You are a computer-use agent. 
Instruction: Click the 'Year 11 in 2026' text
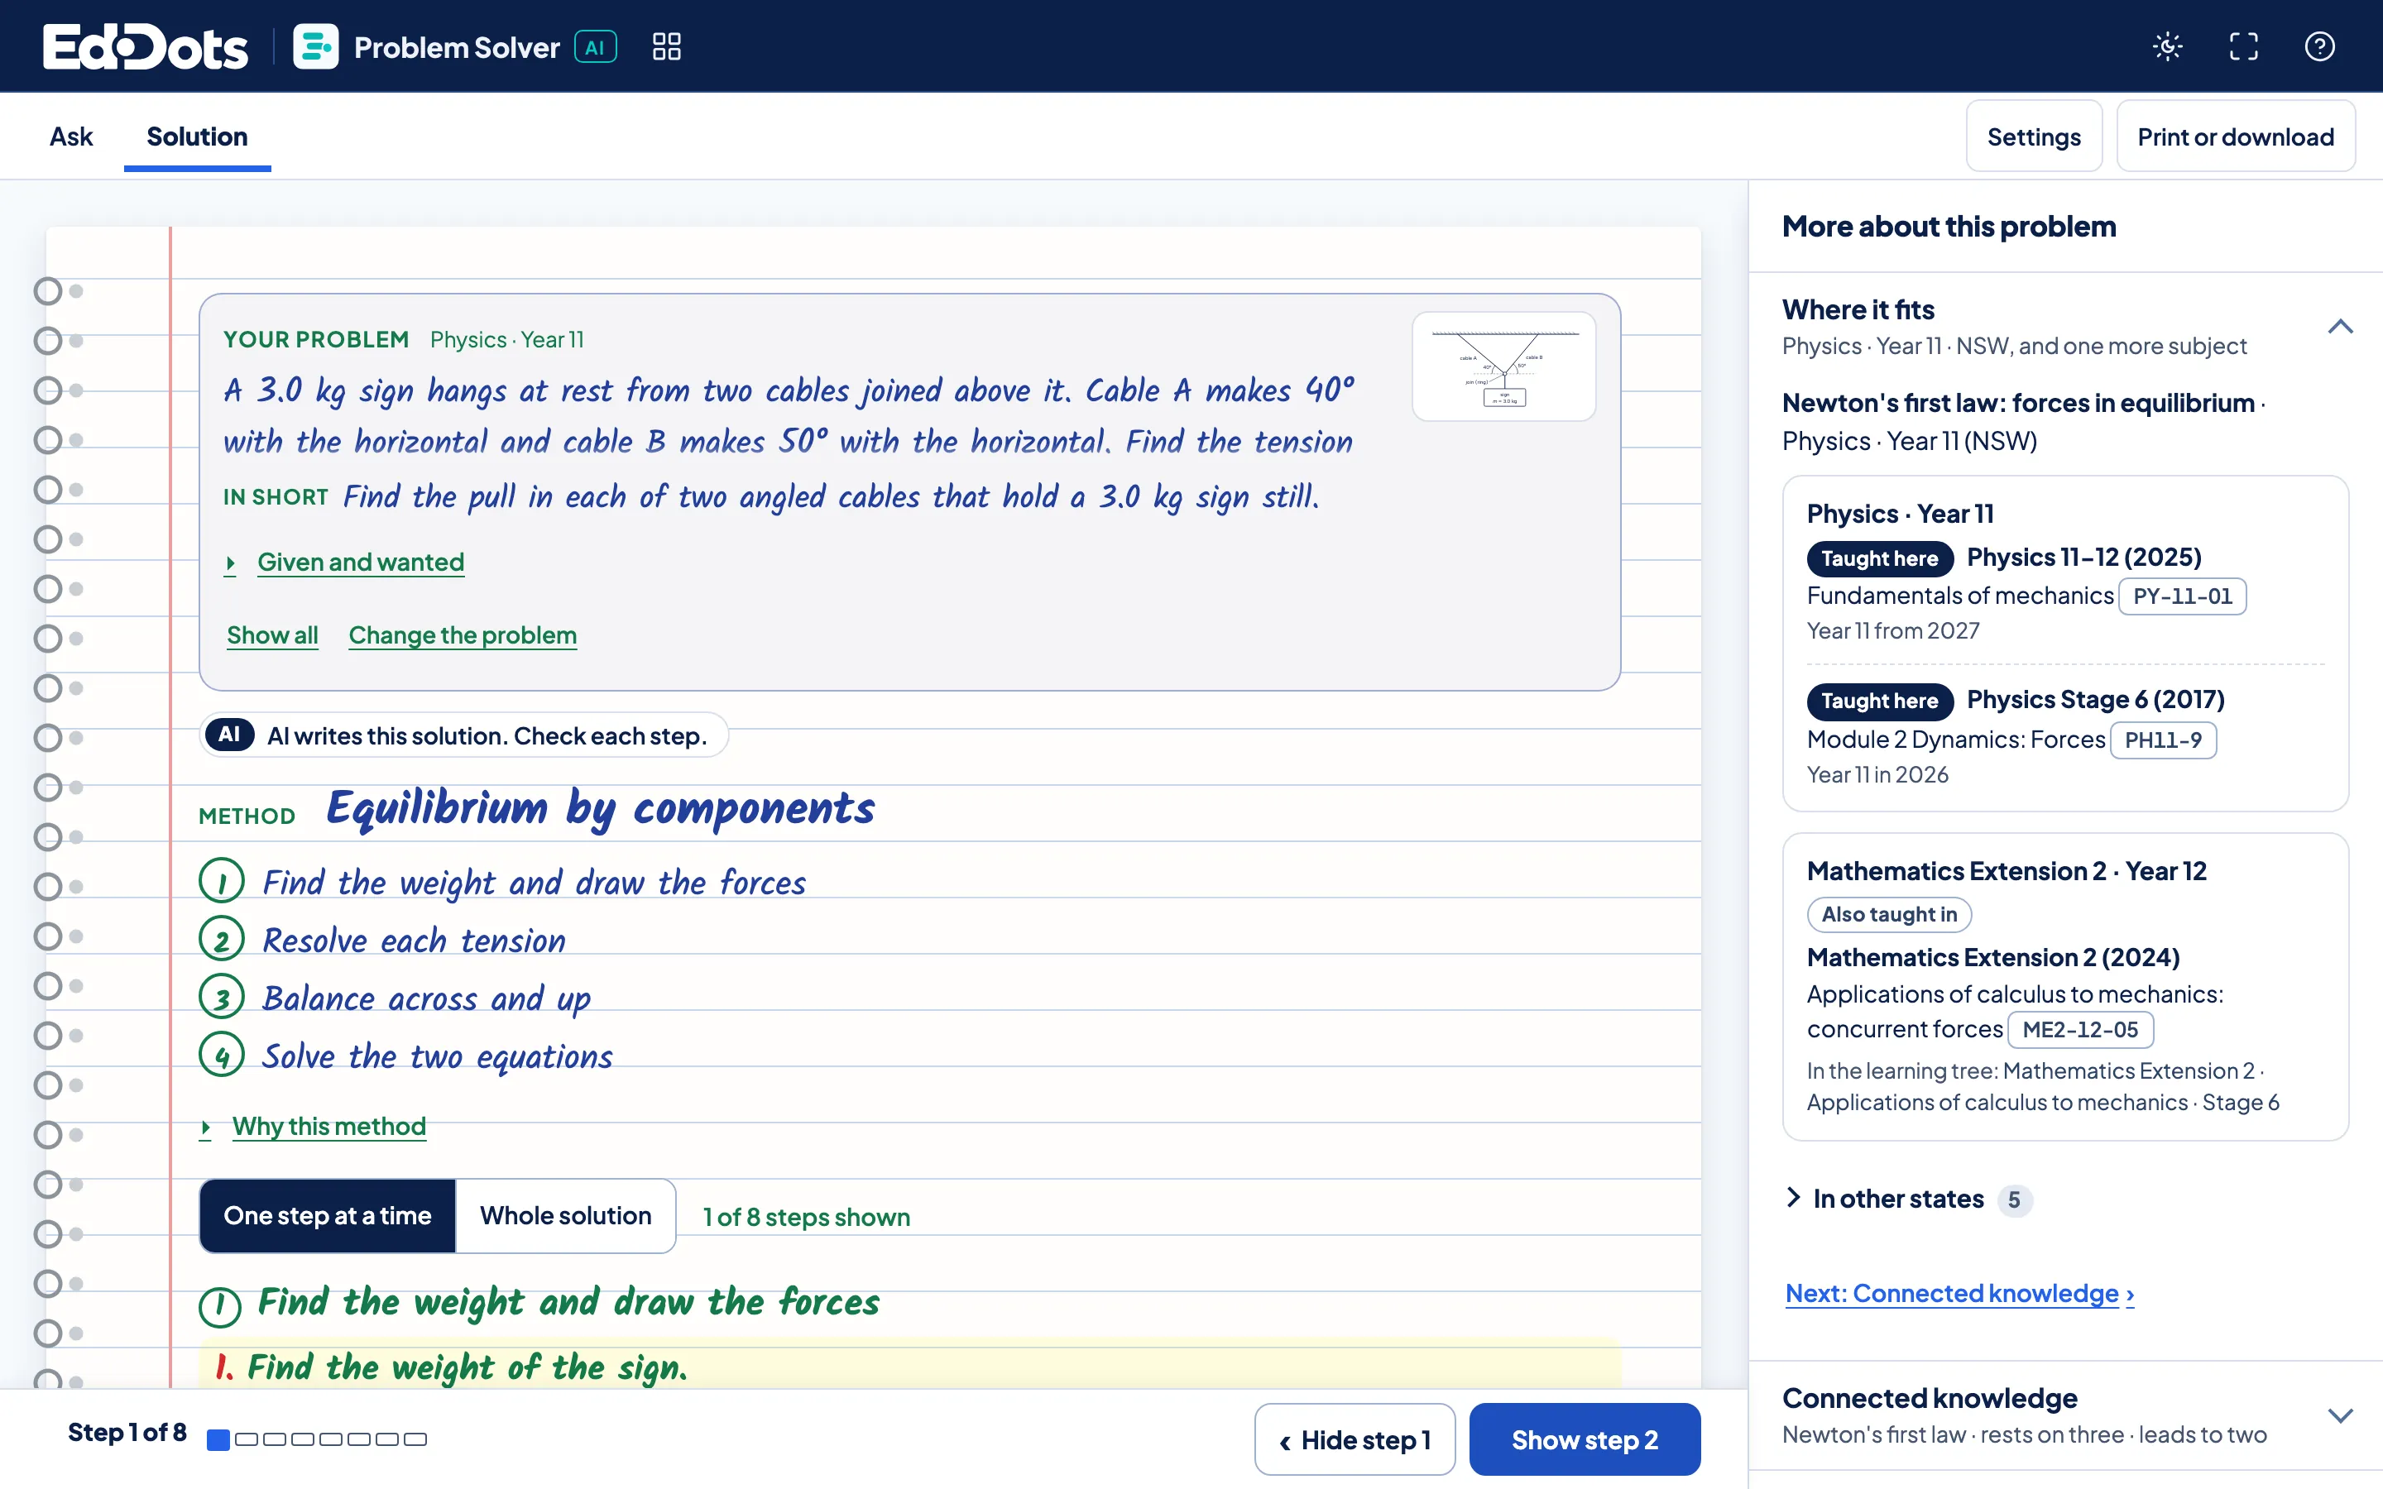(1877, 775)
